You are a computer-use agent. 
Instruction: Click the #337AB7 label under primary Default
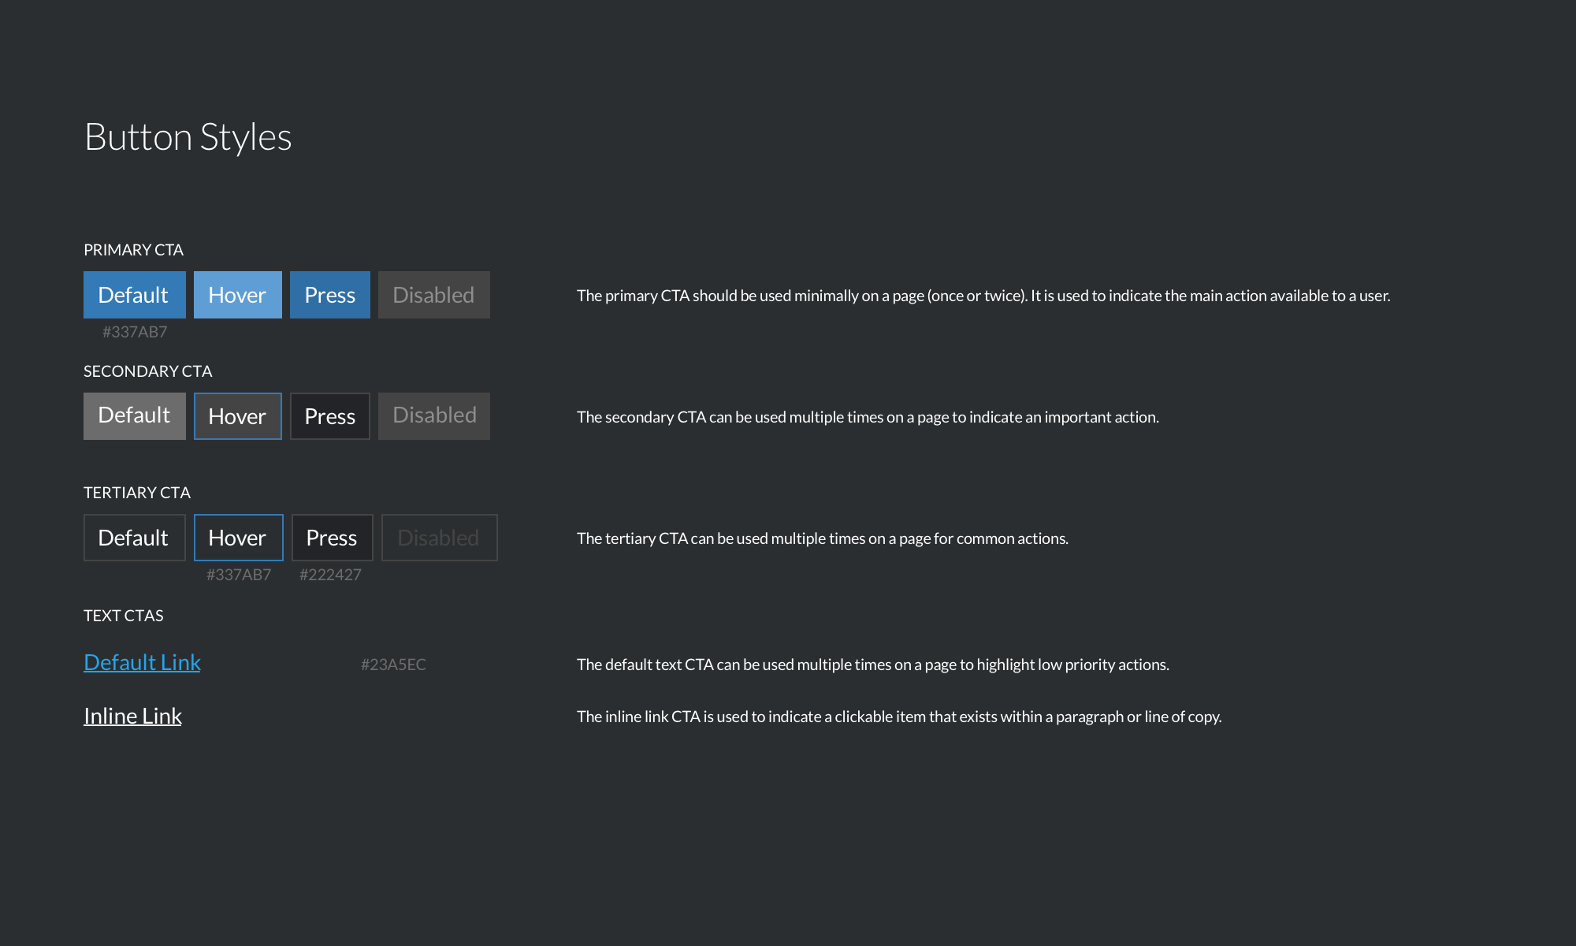(x=135, y=332)
